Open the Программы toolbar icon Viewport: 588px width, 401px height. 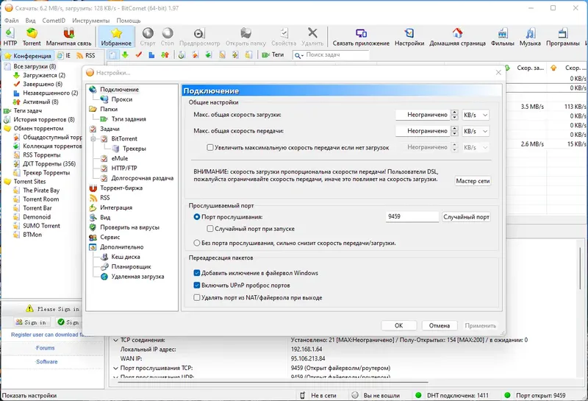(562, 37)
